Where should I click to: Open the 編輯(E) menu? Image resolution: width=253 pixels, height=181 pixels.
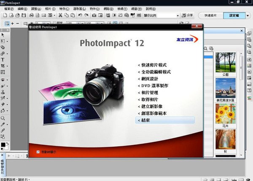coord(22,9)
